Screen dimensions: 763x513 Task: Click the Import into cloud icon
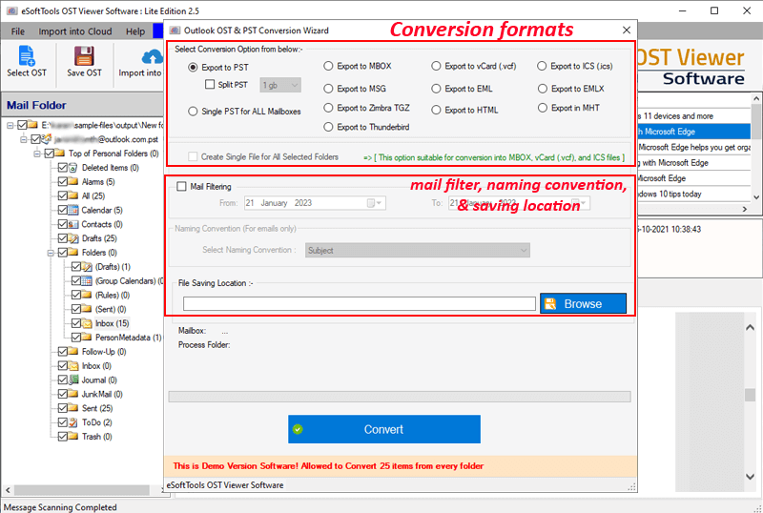[x=152, y=56]
